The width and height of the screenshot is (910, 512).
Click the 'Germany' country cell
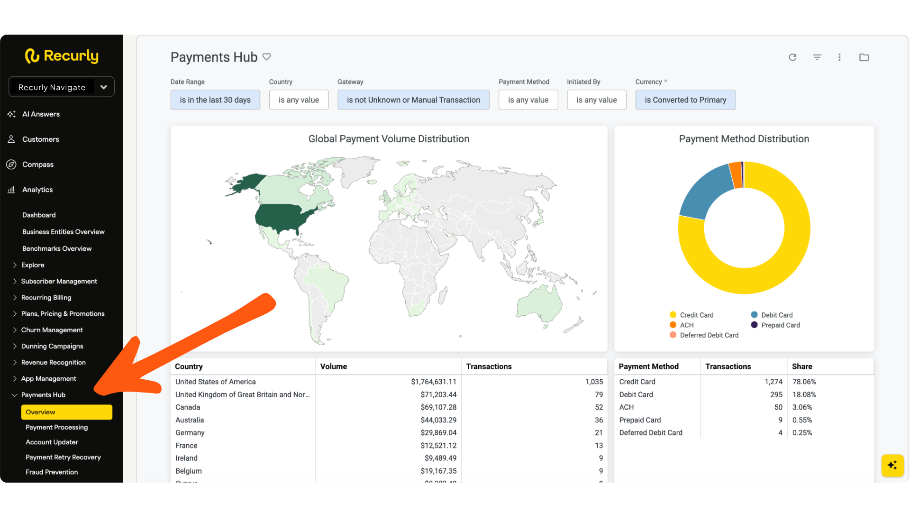pos(190,433)
